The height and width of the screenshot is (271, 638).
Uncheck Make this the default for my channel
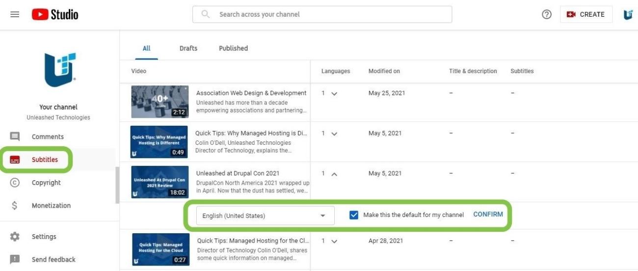click(x=354, y=215)
